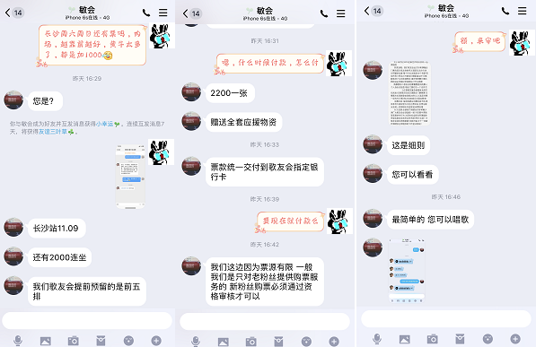Select the long message about 新粉丝购票必须通过资格审核
This screenshot has width=536, height=347.
tap(265, 282)
